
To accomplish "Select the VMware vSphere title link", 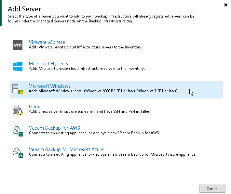I will pyautogui.click(x=47, y=42).
